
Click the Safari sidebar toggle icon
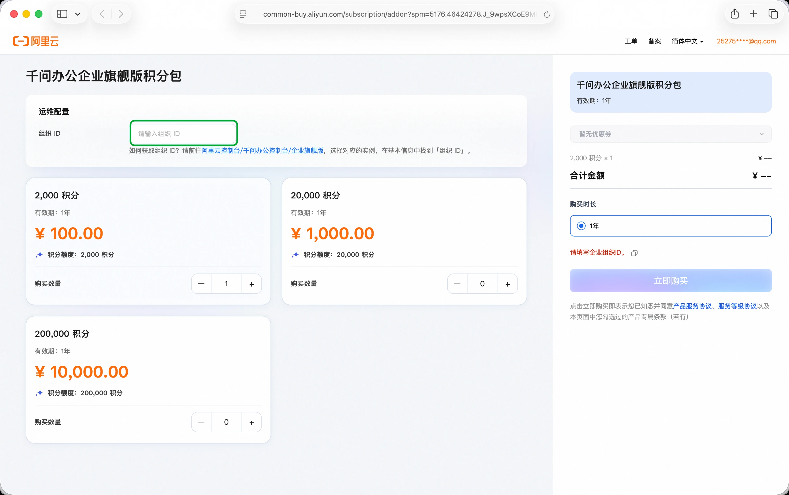[62, 14]
